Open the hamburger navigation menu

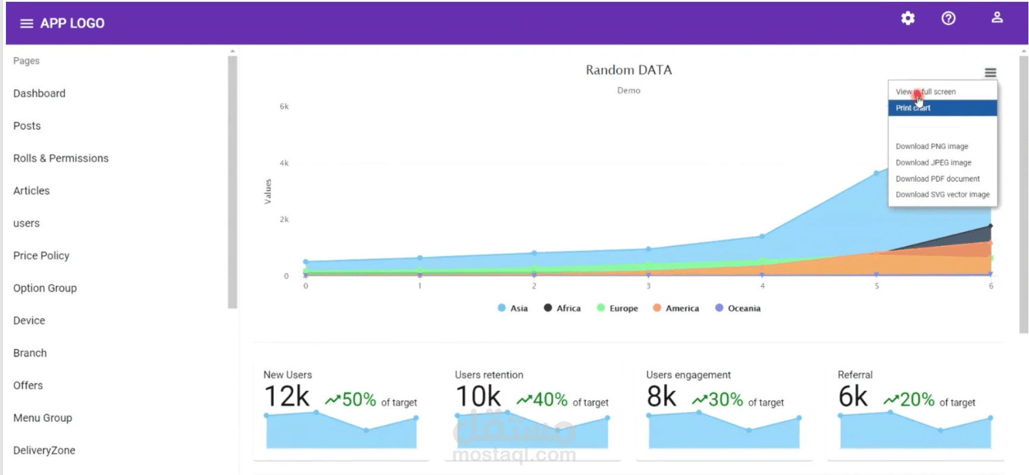[x=26, y=23]
